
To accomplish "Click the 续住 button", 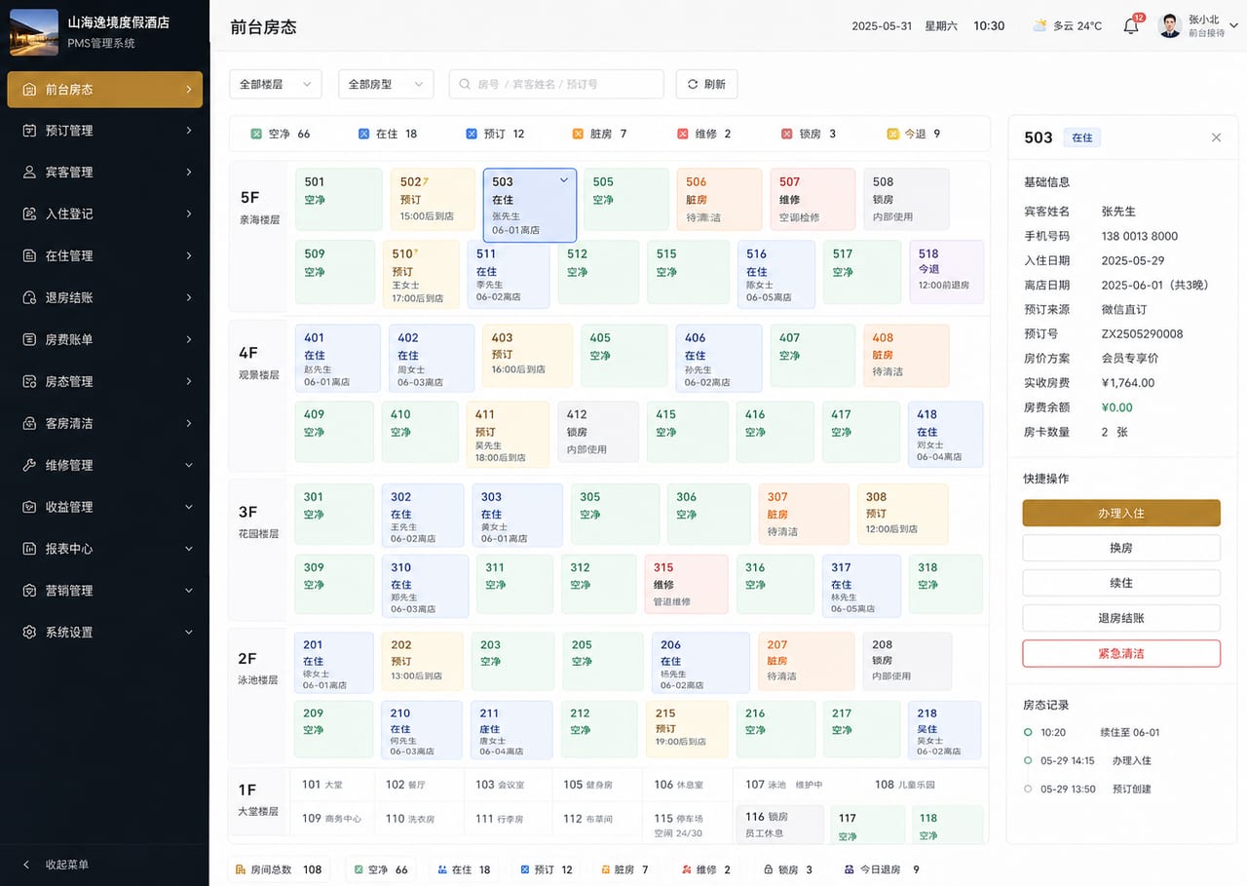I will [x=1121, y=583].
